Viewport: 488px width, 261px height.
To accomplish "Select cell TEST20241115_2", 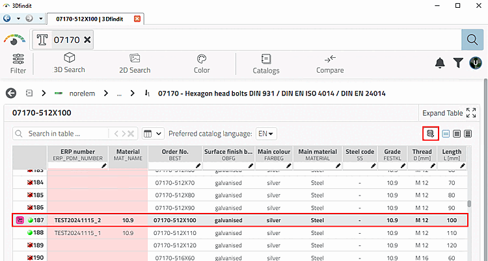I will pyautogui.click(x=78, y=220).
